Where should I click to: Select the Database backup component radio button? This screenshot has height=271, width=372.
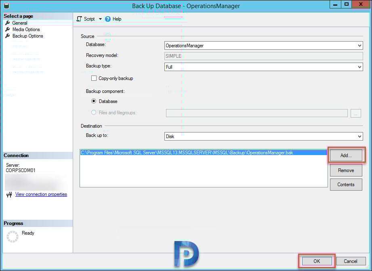click(94, 101)
